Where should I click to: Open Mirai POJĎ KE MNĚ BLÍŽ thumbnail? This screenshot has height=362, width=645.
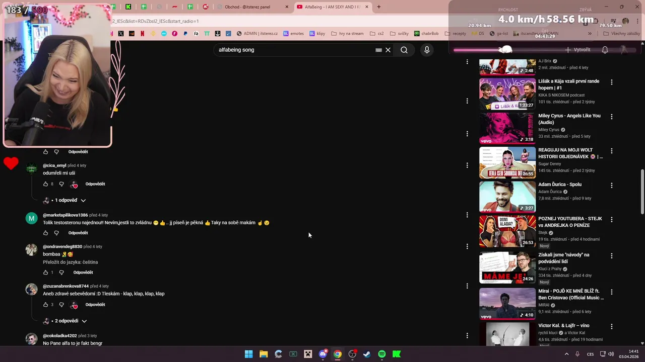(507, 304)
